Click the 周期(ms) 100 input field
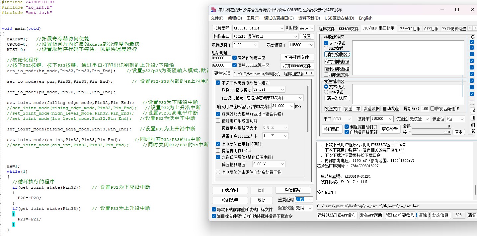This screenshot has width=477, height=236. tap(425, 109)
